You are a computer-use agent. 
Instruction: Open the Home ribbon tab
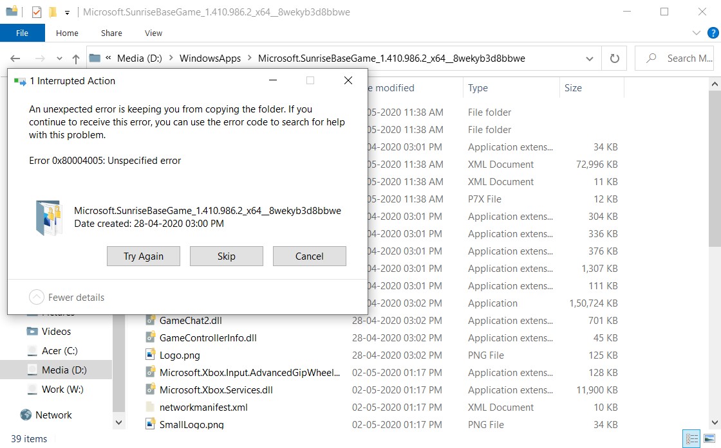pos(67,33)
